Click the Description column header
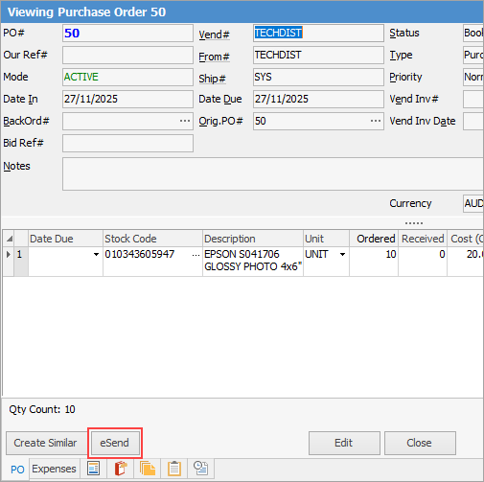Image resolution: width=484 pixels, height=482 pixels. [x=253, y=239]
